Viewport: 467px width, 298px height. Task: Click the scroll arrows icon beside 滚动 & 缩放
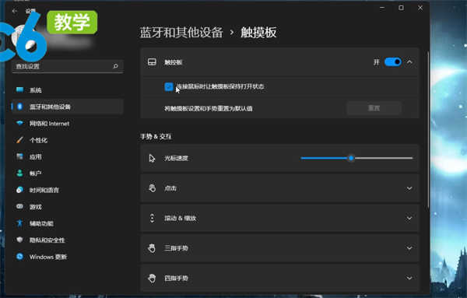click(x=152, y=218)
